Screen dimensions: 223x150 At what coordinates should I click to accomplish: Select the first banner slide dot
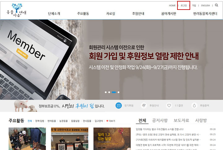(x=106, y=92)
